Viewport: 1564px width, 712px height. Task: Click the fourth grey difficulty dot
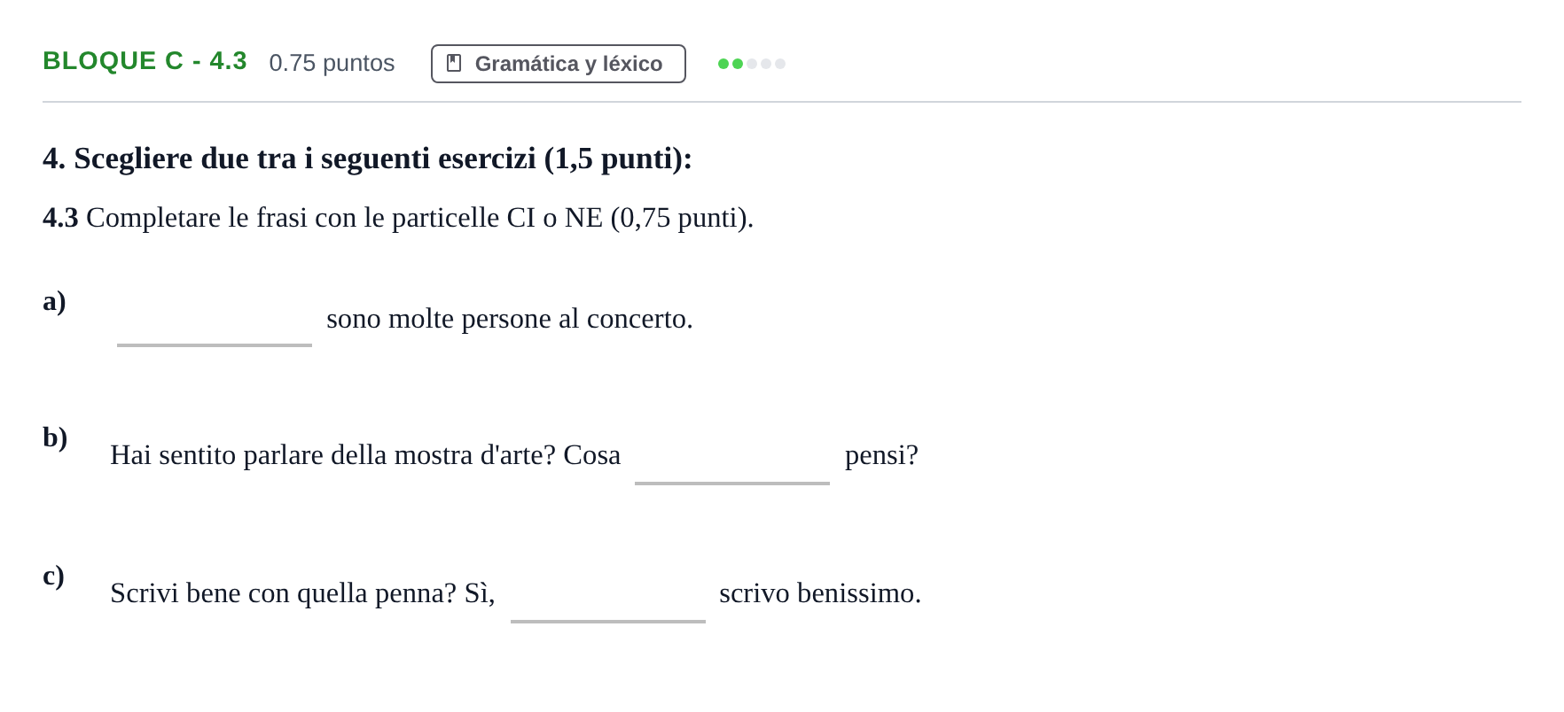tap(766, 64)
